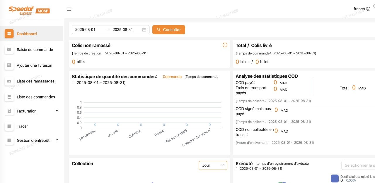Screen dimensions: 375x183
Task: Click the Gestion d'entrepôt icon
Action: [x=9, y=140]
